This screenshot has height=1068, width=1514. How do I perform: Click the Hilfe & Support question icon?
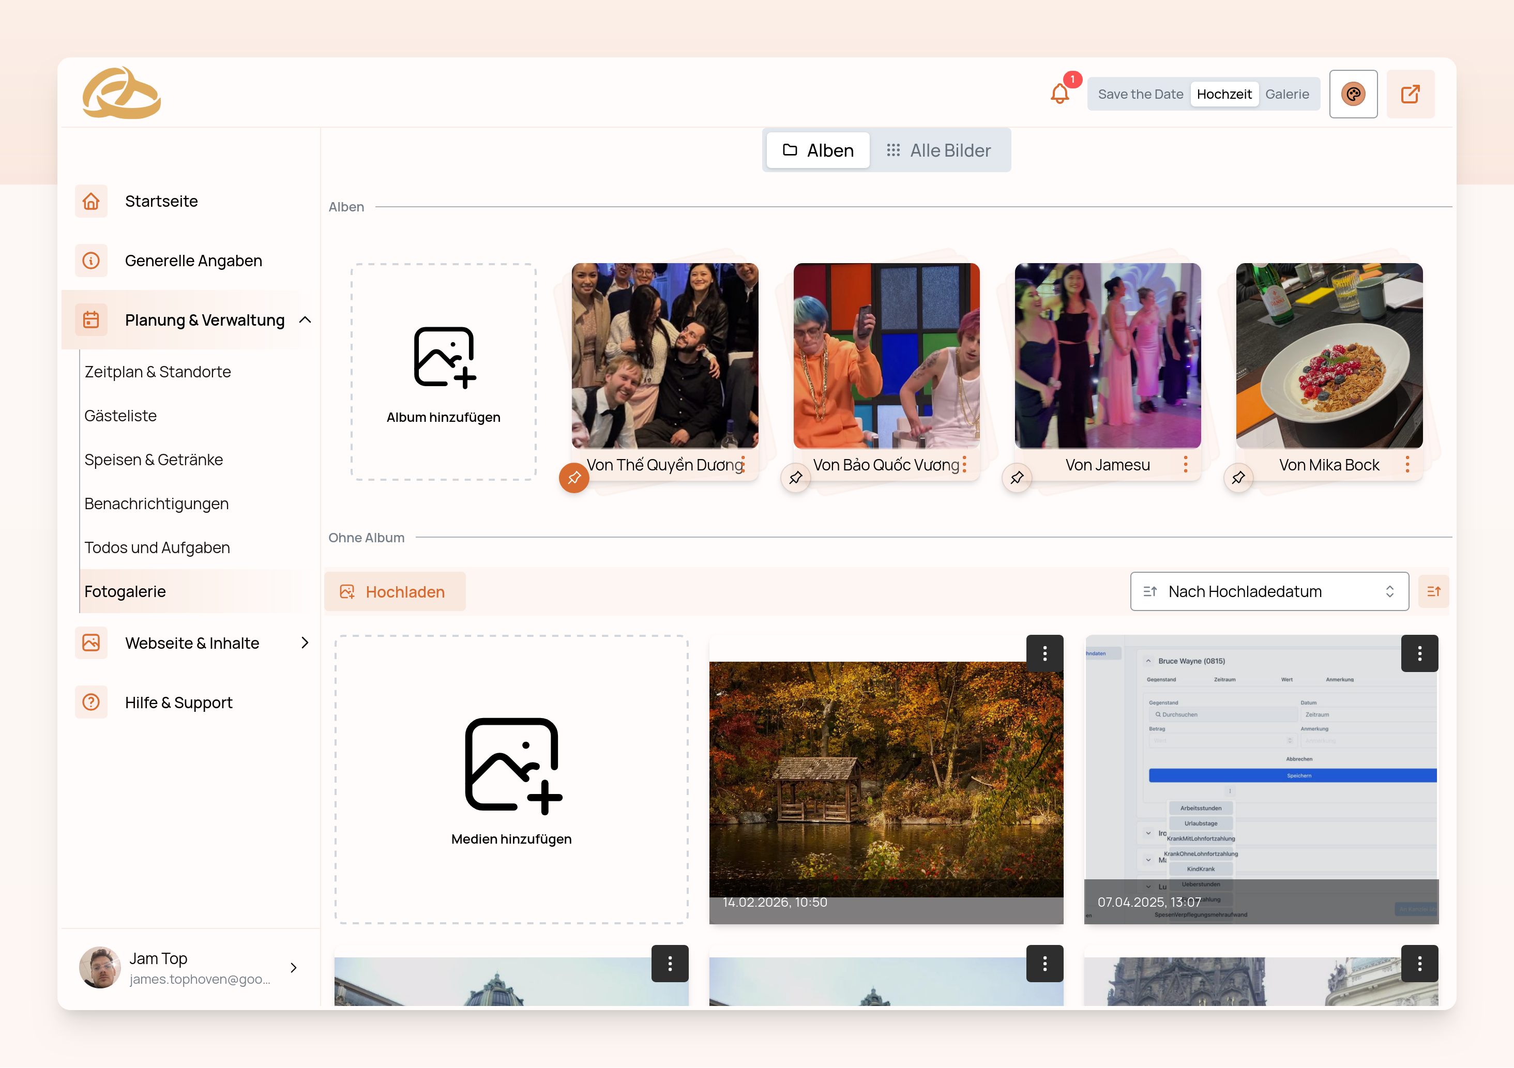click(x=91, y=702)
